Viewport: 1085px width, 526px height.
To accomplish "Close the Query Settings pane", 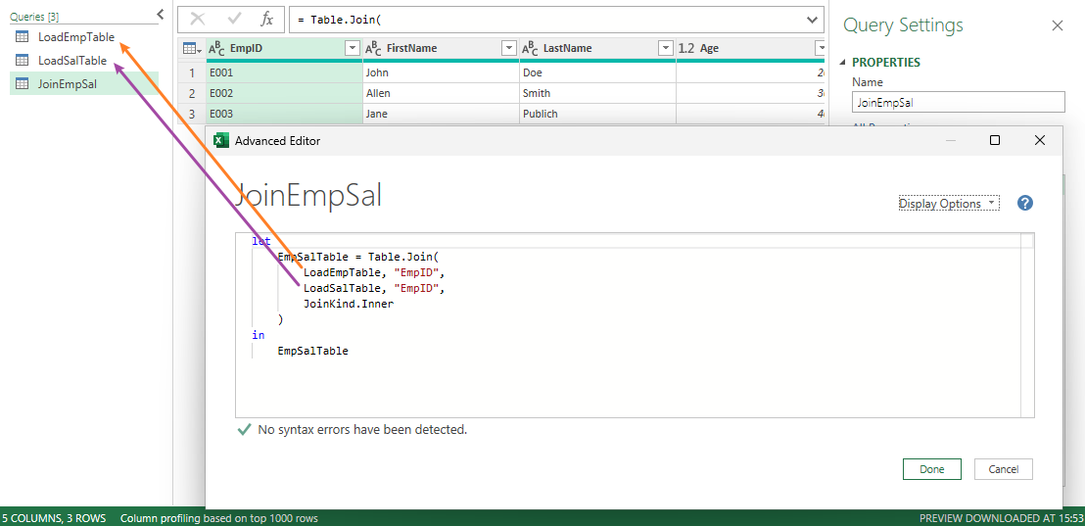I will (x=1058, y=26).
